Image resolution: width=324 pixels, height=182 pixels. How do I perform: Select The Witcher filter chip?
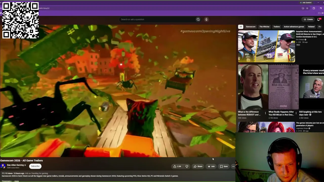click(x=264, y=27)
